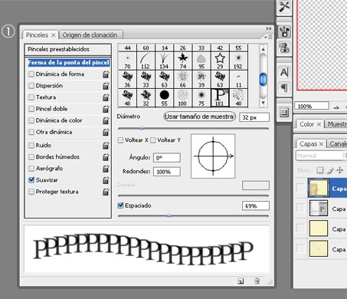Select the curved stroke brush tip 112
The height and width of the screenshot is (299, 347).
(146, 61)
